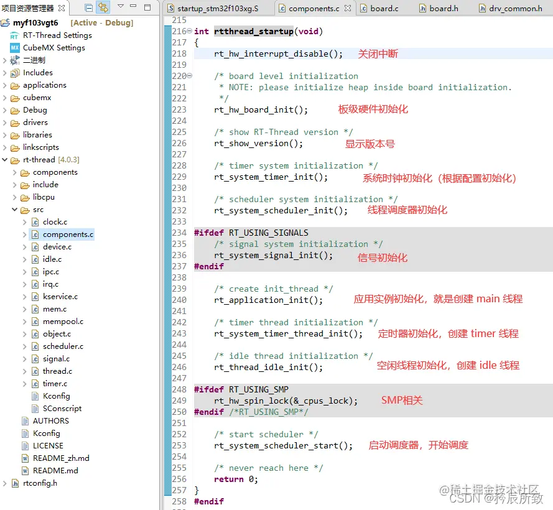The height and width of the screenshot is (510, 553).
Task: Expand the applications folder
Action: click(4, 85)
